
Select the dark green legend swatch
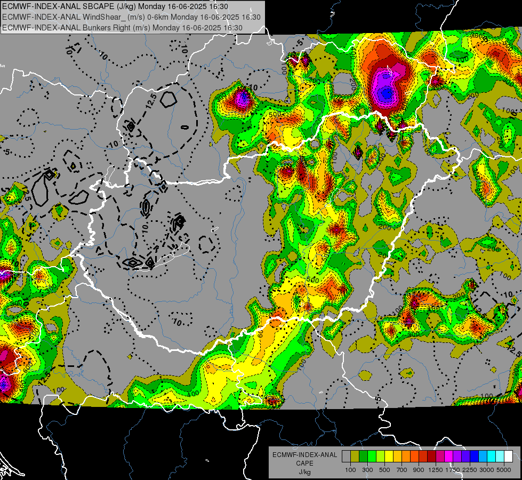click(x=363, y=456)
